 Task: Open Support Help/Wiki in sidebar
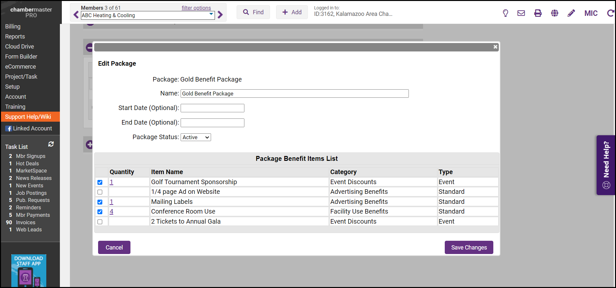28,117
